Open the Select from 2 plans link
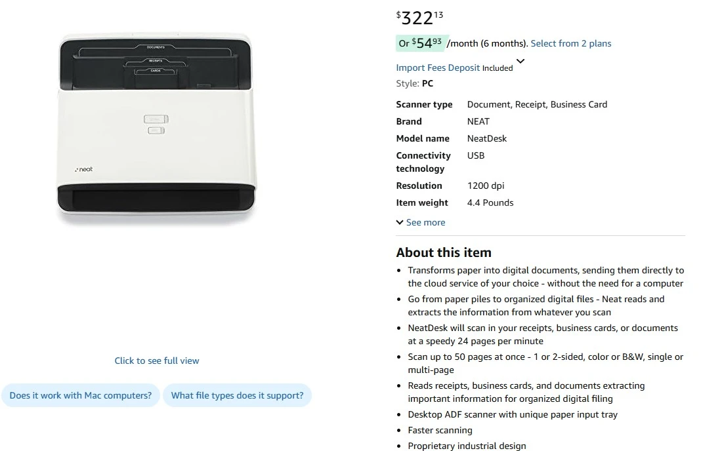Image resolution: width=701 pixels, height=451 pixels. (x=571, y=43)
